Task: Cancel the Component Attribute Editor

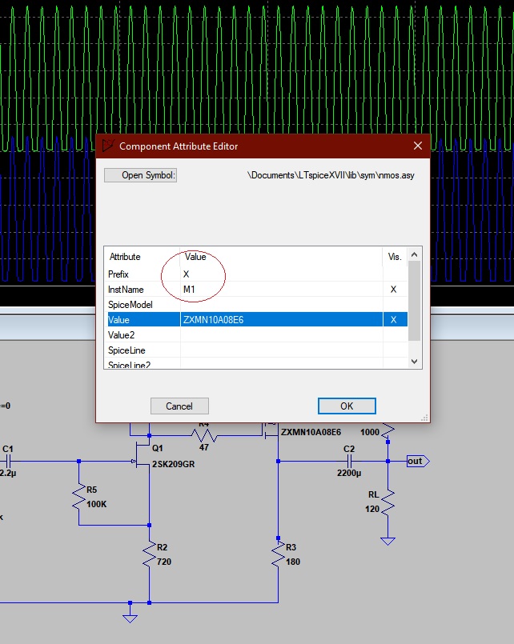Action: point(179,406)
